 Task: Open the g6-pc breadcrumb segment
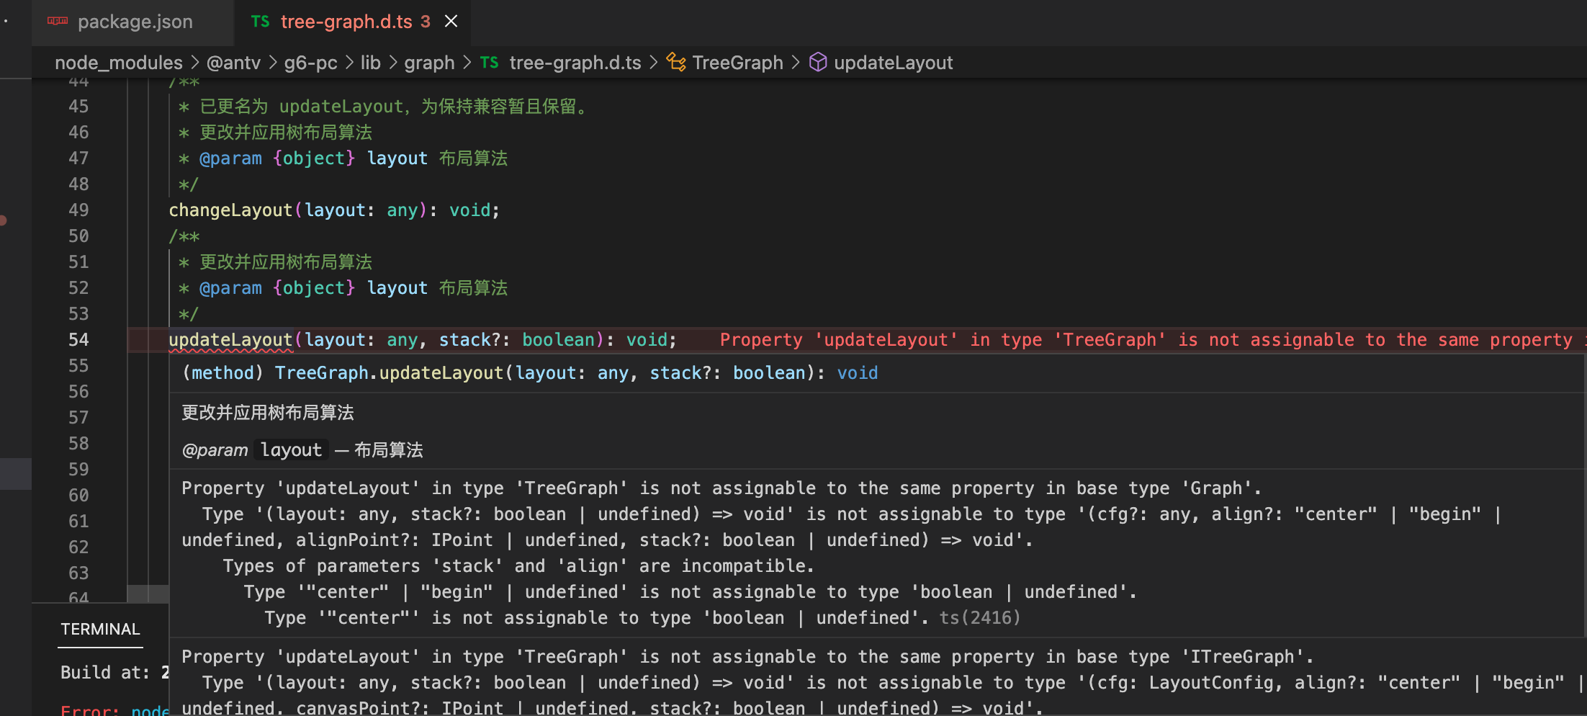click(310, 63)
